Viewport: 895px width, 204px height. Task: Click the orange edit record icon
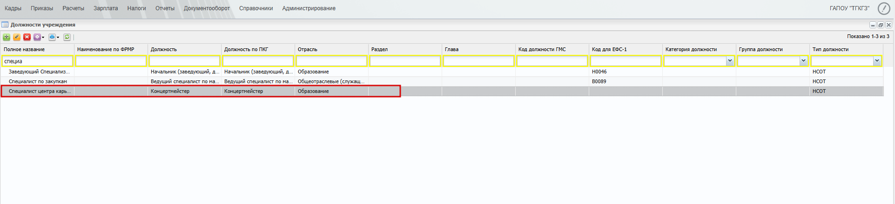point(17,37)
